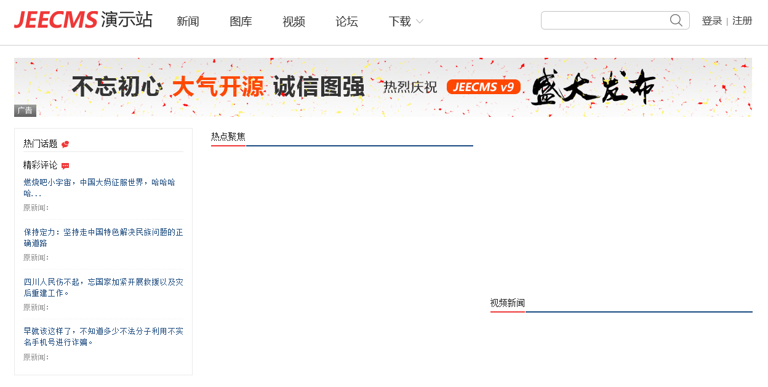
Task: Go to the 视频 section
Action: tap(294, 22)
